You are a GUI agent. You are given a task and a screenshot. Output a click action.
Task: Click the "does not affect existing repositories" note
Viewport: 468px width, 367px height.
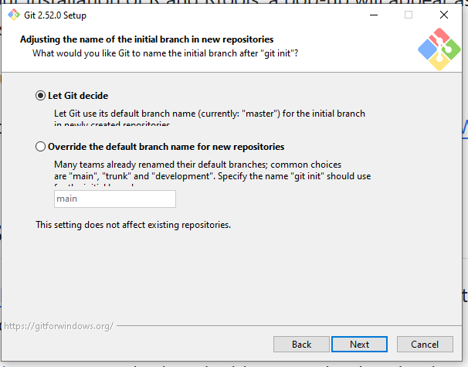click(x=134, y=225)
